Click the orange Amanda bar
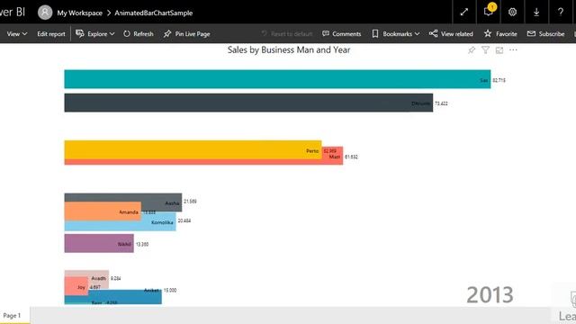This screenshot has width=576, height=324. click(x=103, y=211)
